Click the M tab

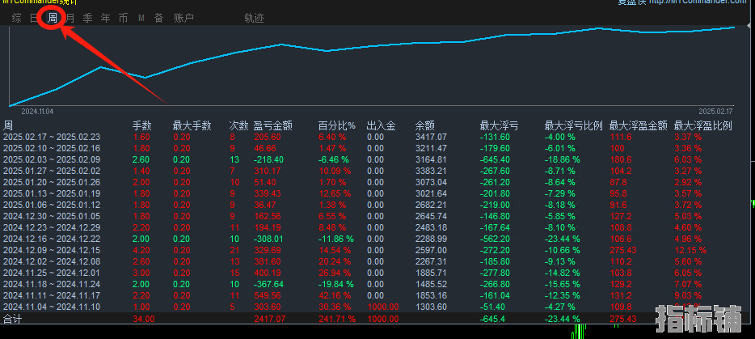click(141, 18)
